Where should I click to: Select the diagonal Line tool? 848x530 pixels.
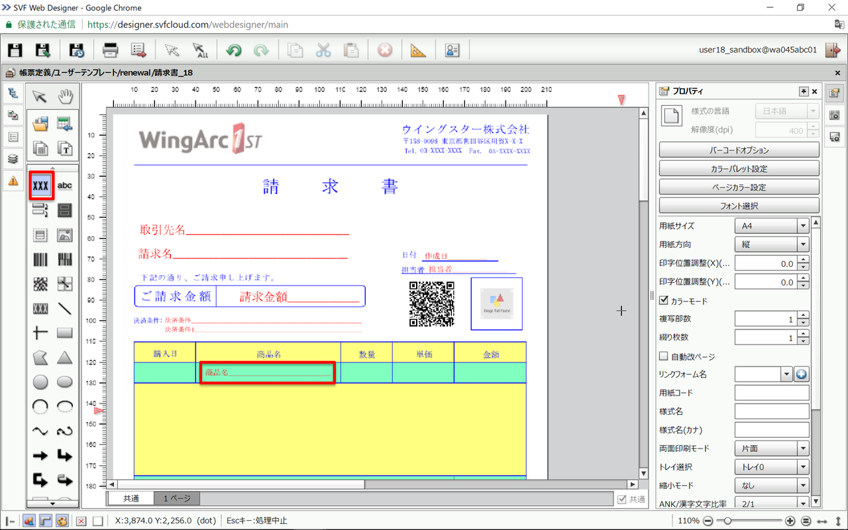pos(65,308)
